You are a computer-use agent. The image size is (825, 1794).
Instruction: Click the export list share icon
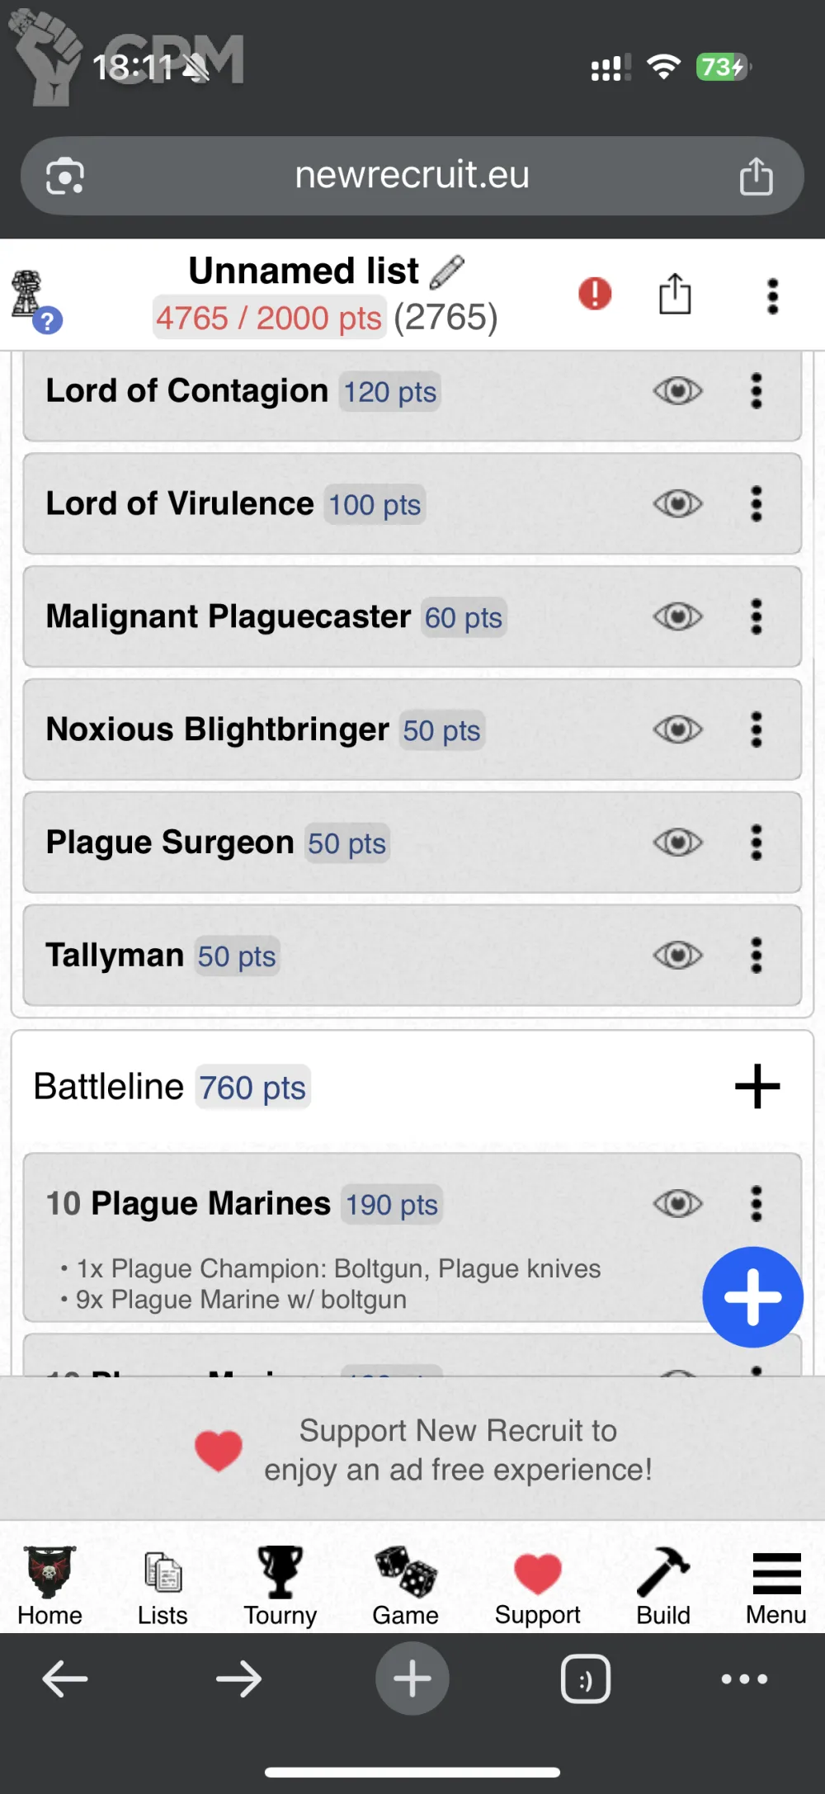pyautogui.click(x=675, y=294)
